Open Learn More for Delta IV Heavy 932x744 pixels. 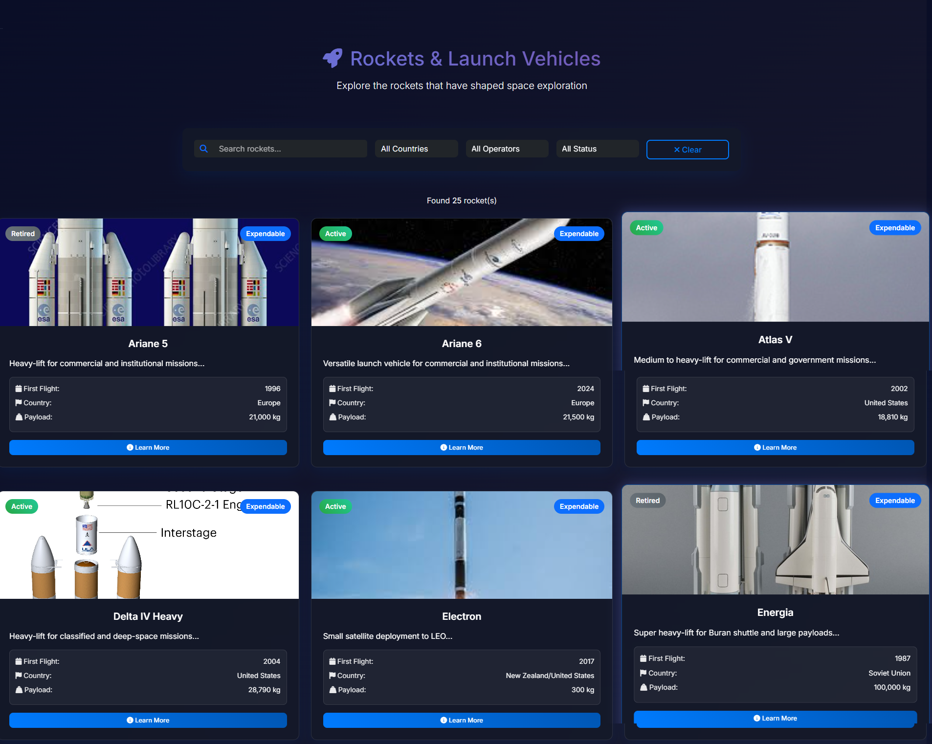[148, 720]
